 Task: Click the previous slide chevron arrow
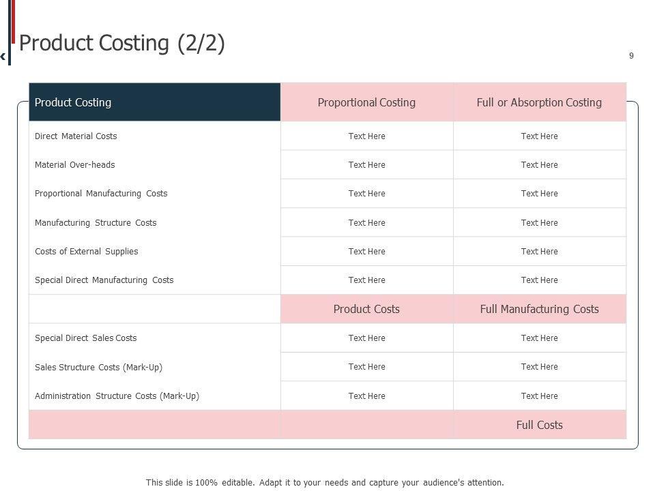3,57
